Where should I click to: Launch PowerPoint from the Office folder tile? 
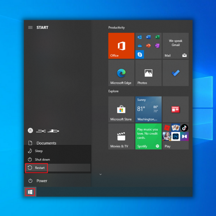tap(148, 46)
